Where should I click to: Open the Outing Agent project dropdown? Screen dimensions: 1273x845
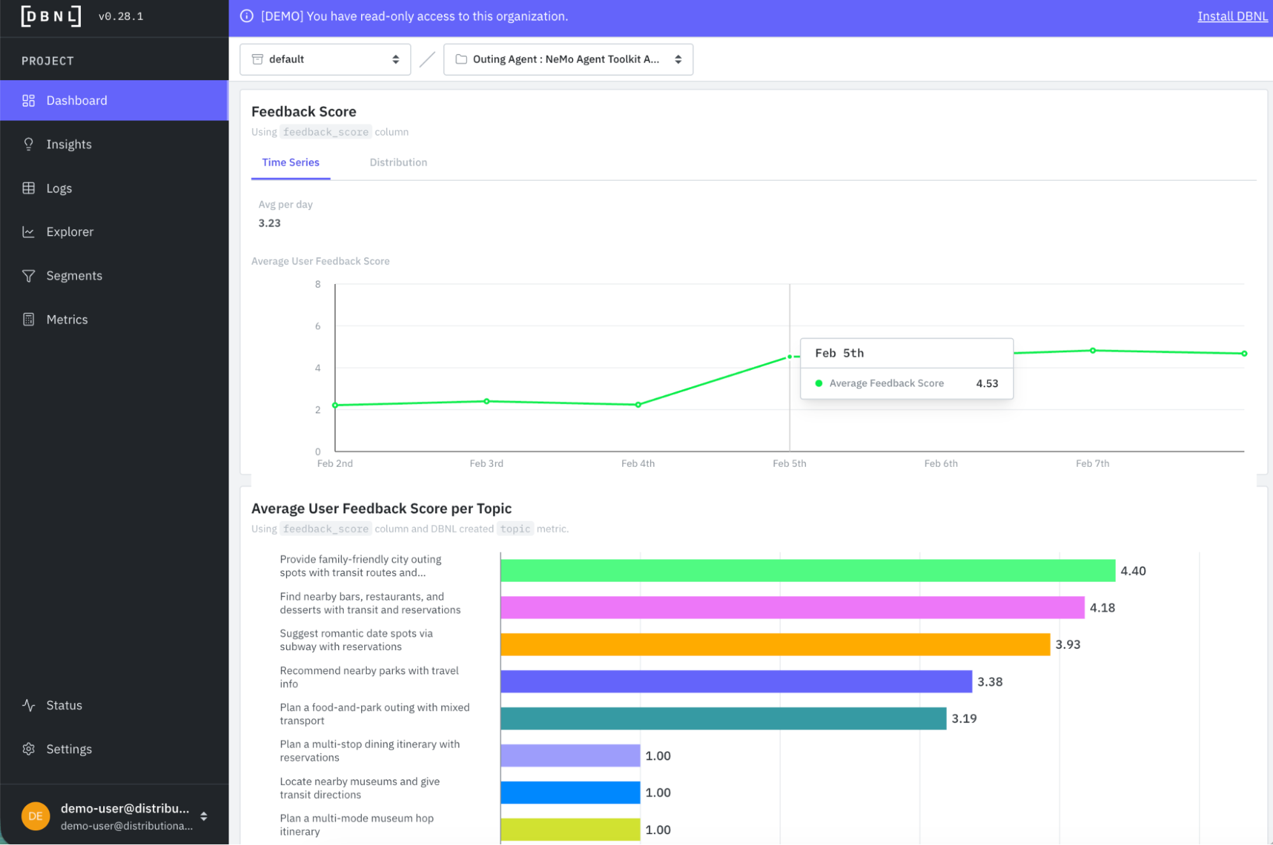(567, 59)
